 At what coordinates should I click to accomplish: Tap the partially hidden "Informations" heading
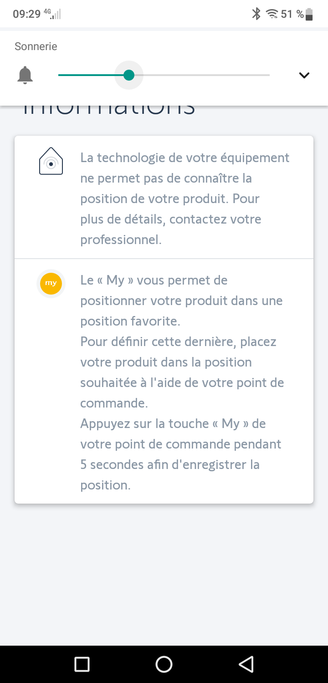[x=108, y=111]
